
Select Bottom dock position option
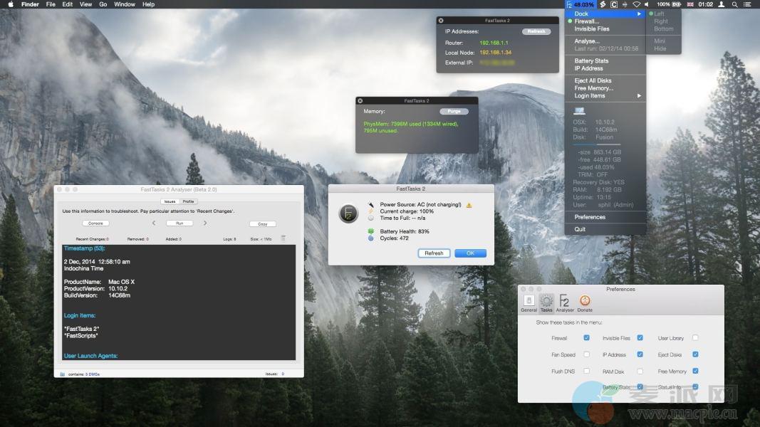click(x=663, y=29)
